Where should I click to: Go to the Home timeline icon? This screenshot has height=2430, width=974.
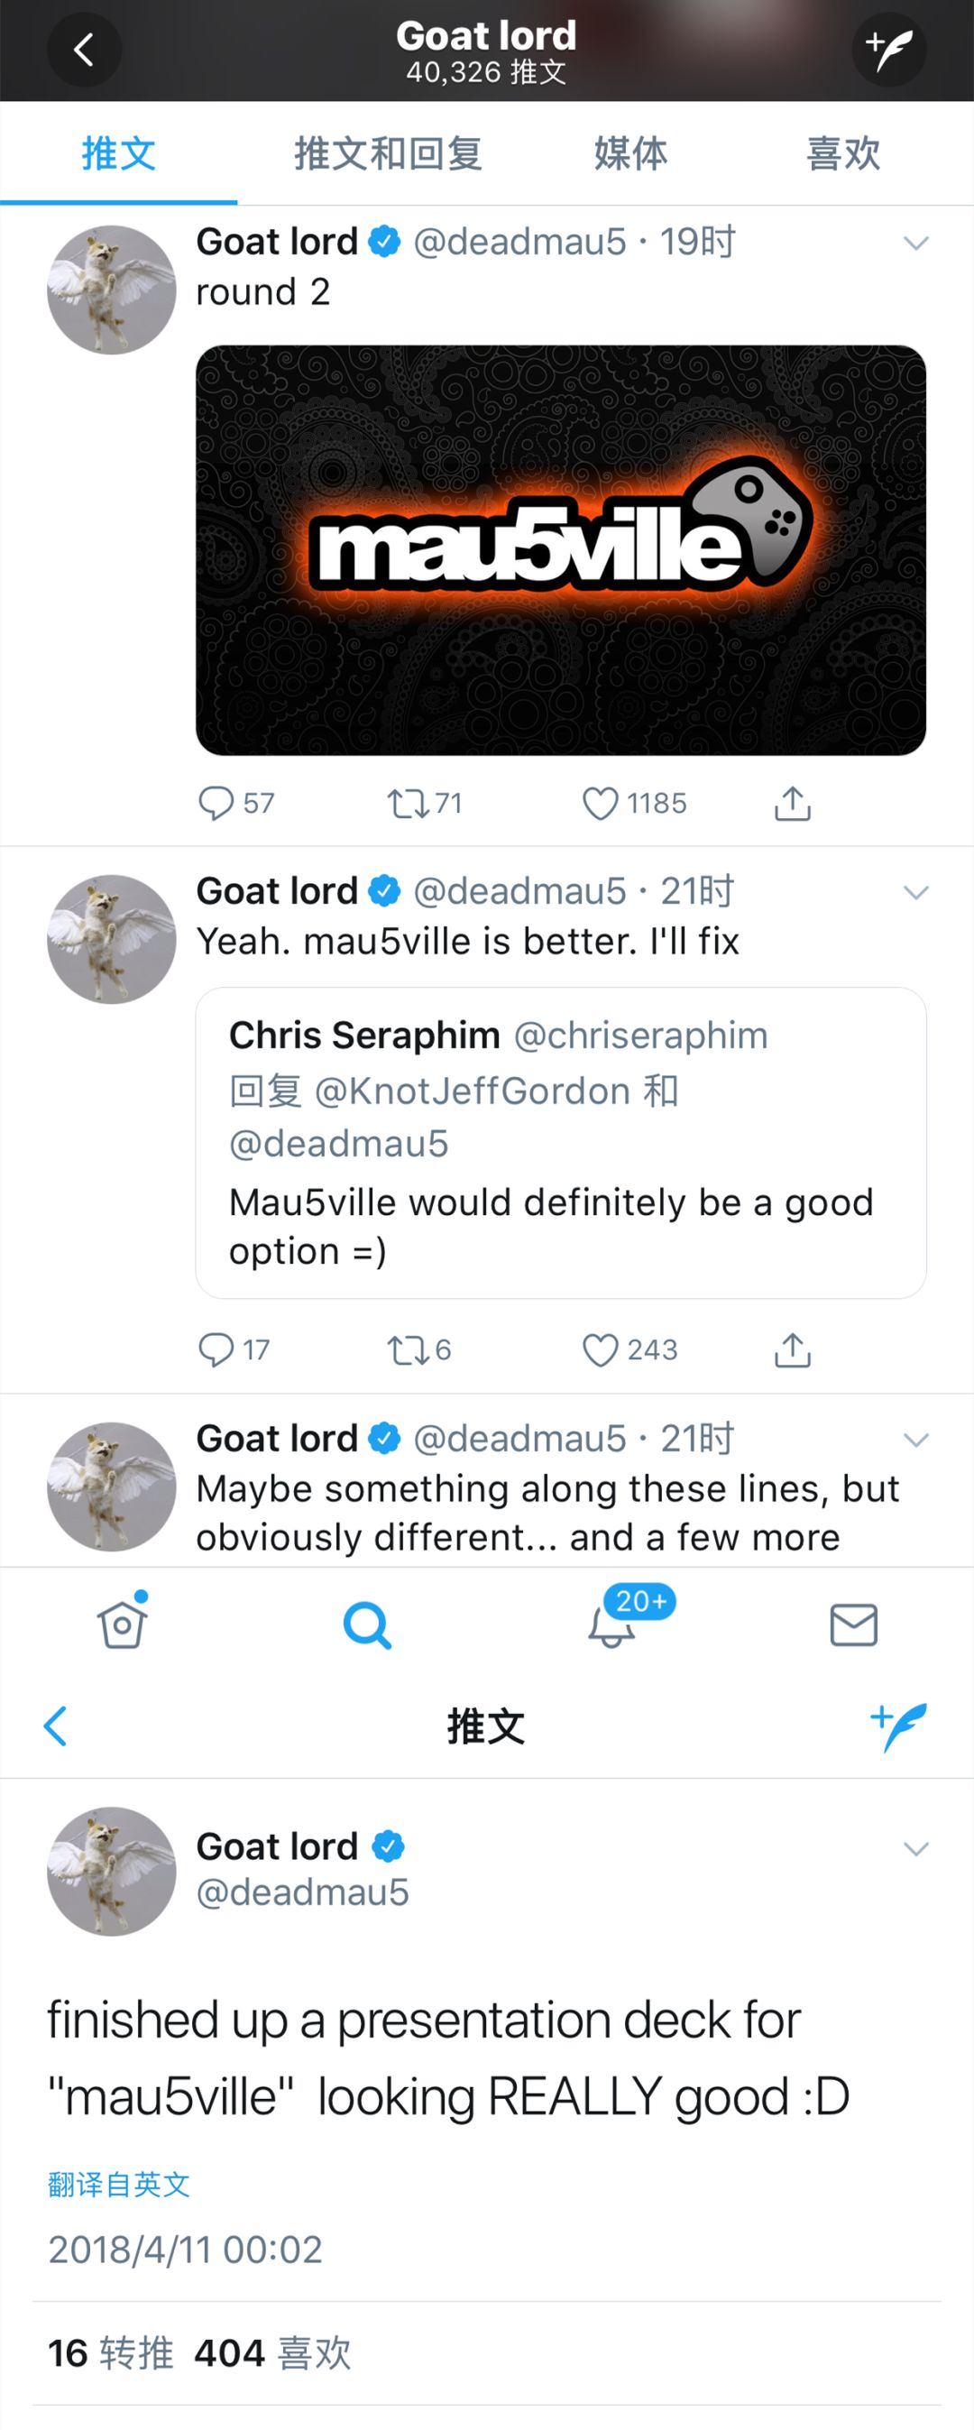point(123,1625)
